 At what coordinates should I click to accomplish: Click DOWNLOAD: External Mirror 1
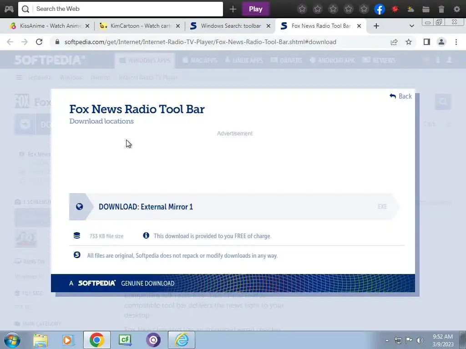tap(234, 207)
